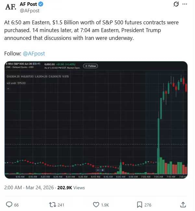The image size is (195, 211).
Task: Reply using the comment bubble icon
Action: click(9, 205)
